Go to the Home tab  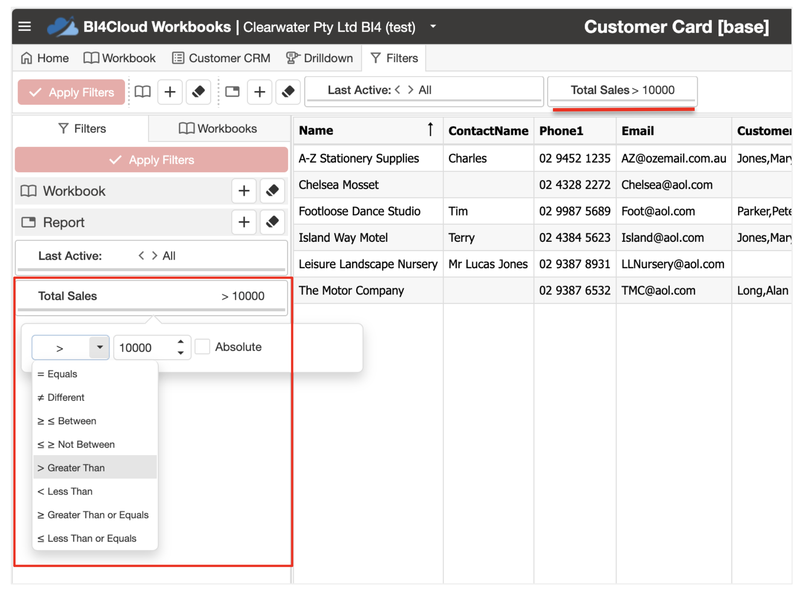tap(45, 58)
